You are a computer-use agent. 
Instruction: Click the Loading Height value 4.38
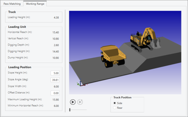(56, 18)
